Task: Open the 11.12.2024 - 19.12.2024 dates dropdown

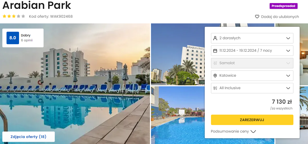Action: 252,51
